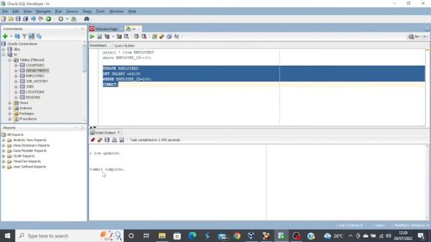Open the Team menu
This screenshot has height=242, width=431.
(87, 11)
